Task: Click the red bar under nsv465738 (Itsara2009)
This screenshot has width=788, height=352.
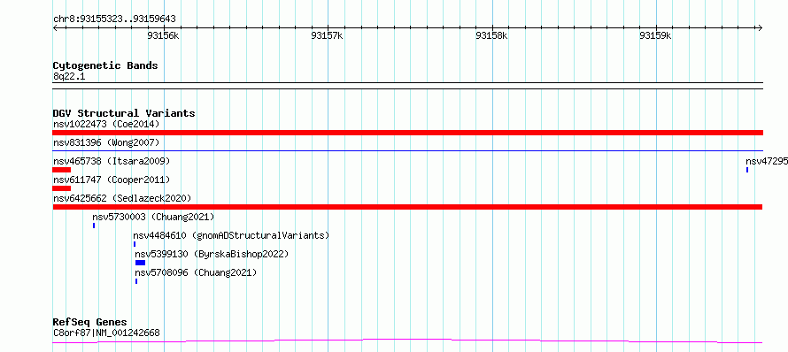Action: [61, 170]
